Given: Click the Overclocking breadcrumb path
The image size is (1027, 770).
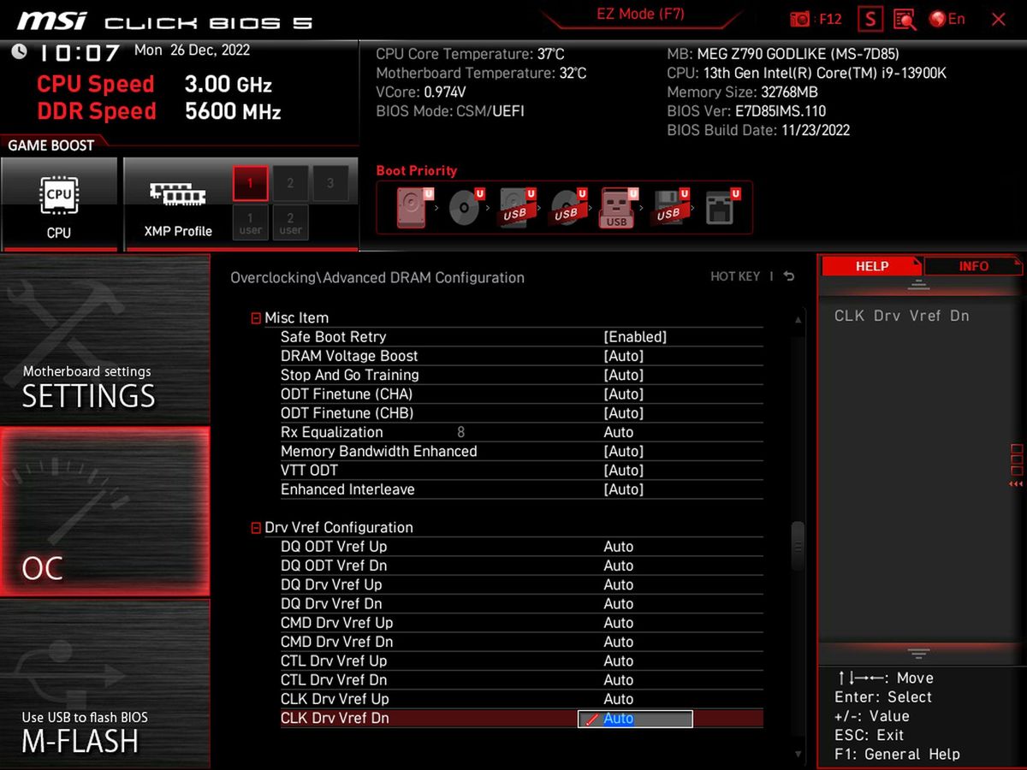Looking at the screenshot, I should [377, 277].
